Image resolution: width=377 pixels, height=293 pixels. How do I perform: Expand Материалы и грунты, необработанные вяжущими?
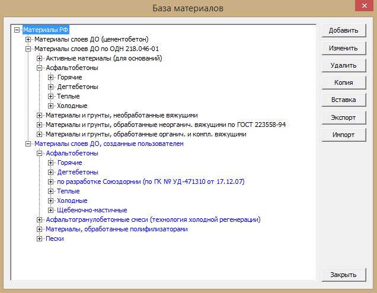pos(39,116)
